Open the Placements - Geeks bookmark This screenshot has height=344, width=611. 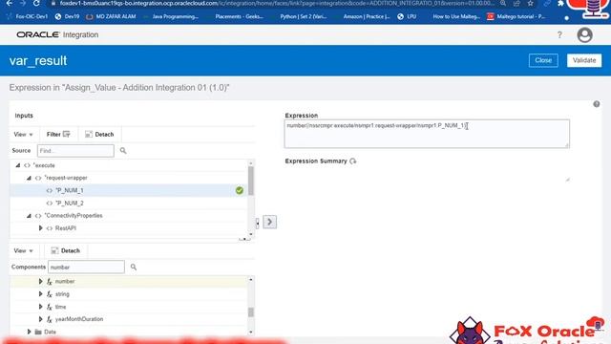coord(239,17)
